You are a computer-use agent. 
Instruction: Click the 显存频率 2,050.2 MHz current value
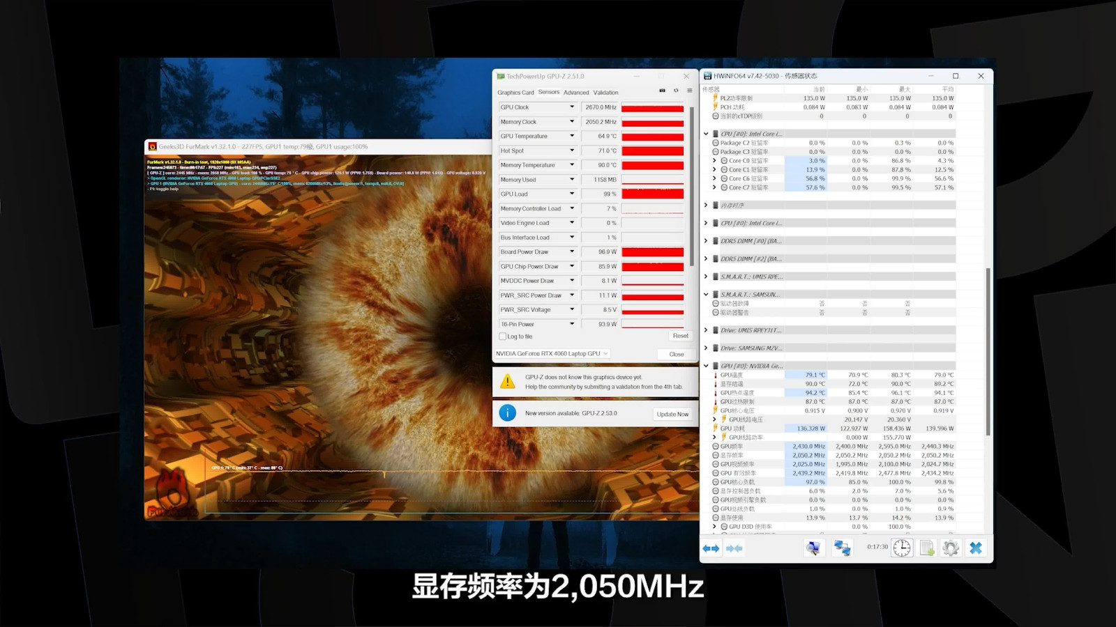(806, 456)
